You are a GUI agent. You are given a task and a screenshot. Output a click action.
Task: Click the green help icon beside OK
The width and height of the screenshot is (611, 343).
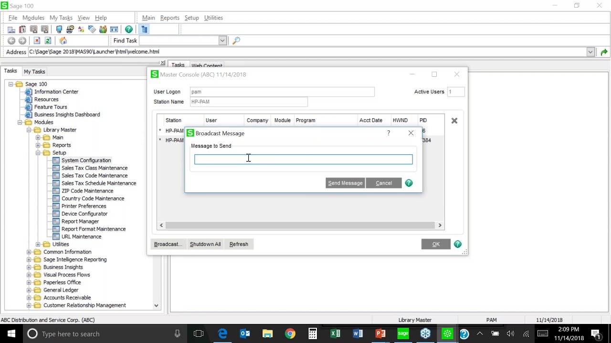[458, 244]
